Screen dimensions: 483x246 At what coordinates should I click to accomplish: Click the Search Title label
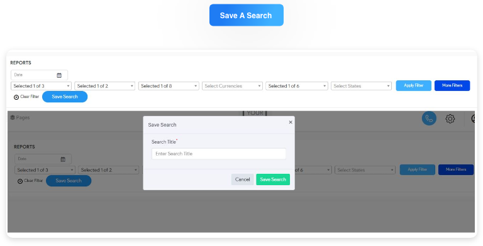(x=164, y=142)
